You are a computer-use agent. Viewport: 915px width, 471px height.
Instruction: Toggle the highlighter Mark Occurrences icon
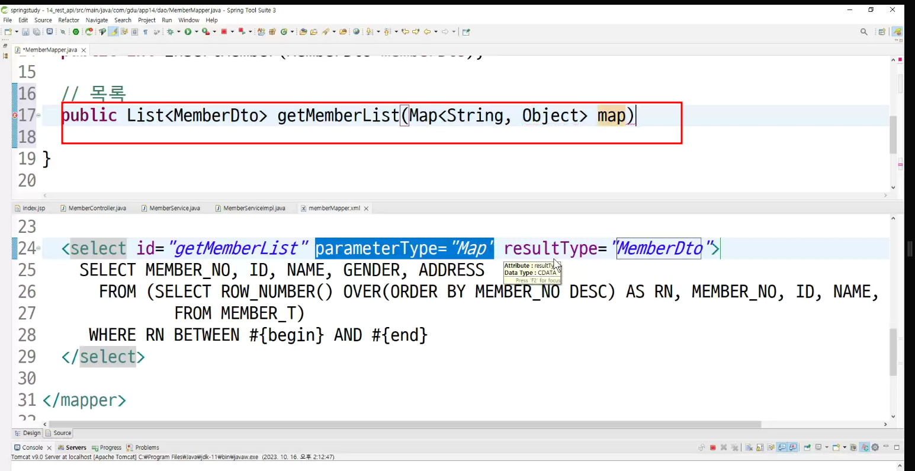113,32
